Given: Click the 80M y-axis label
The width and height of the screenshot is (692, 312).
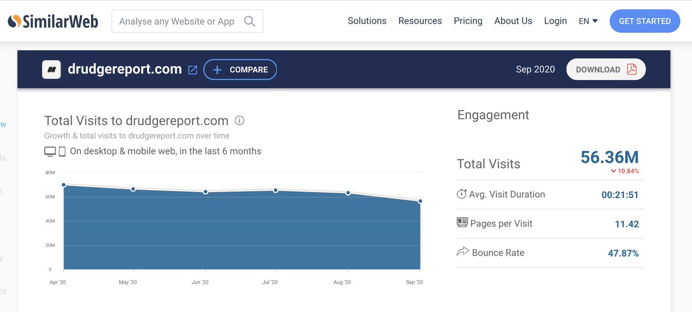Looking at the screenshot, I should pyautogui.click(x=49, y=172).
